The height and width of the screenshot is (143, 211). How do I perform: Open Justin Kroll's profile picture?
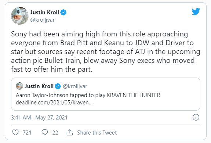(x=20, y=16)
